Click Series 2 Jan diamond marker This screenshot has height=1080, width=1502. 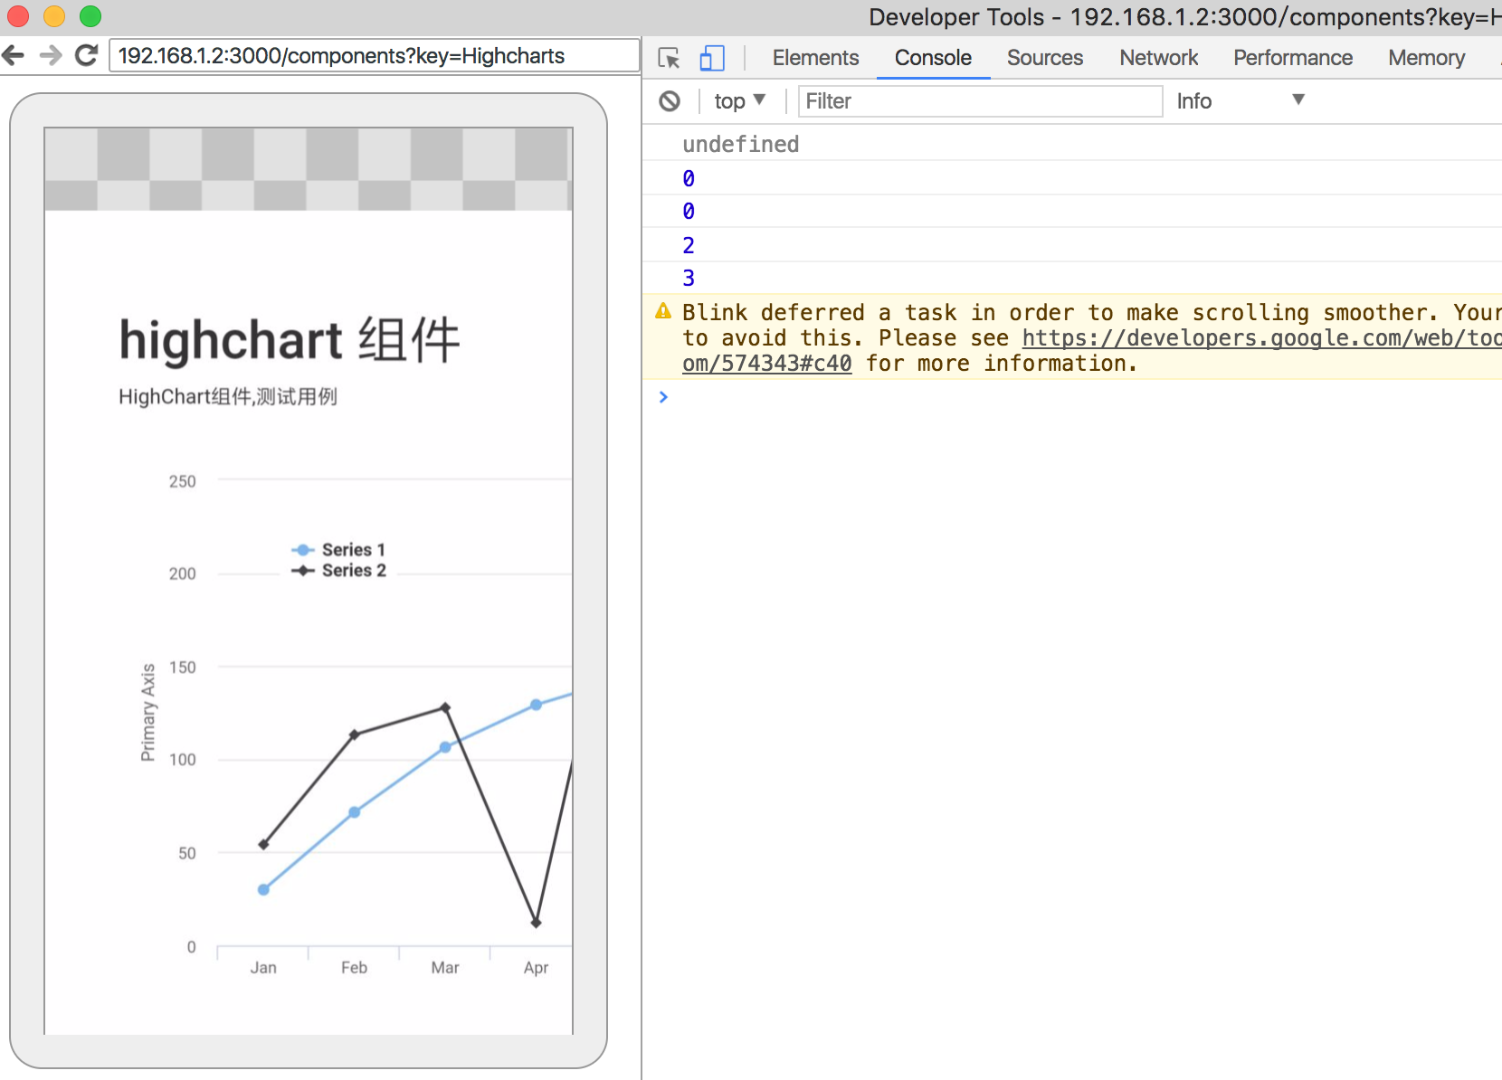tap(263, 845)
